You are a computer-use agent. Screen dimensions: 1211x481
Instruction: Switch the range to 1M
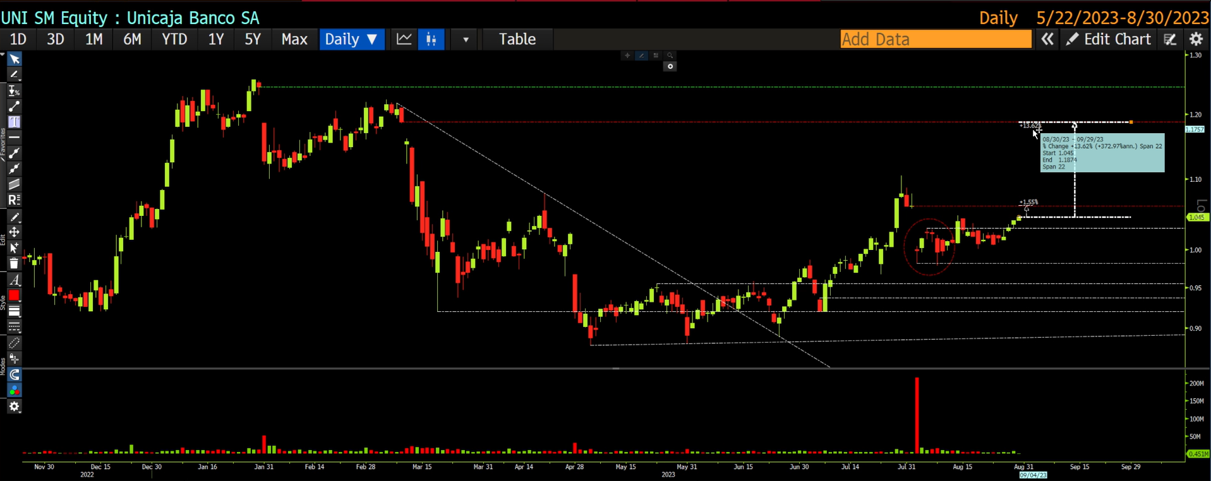[94, 39]
